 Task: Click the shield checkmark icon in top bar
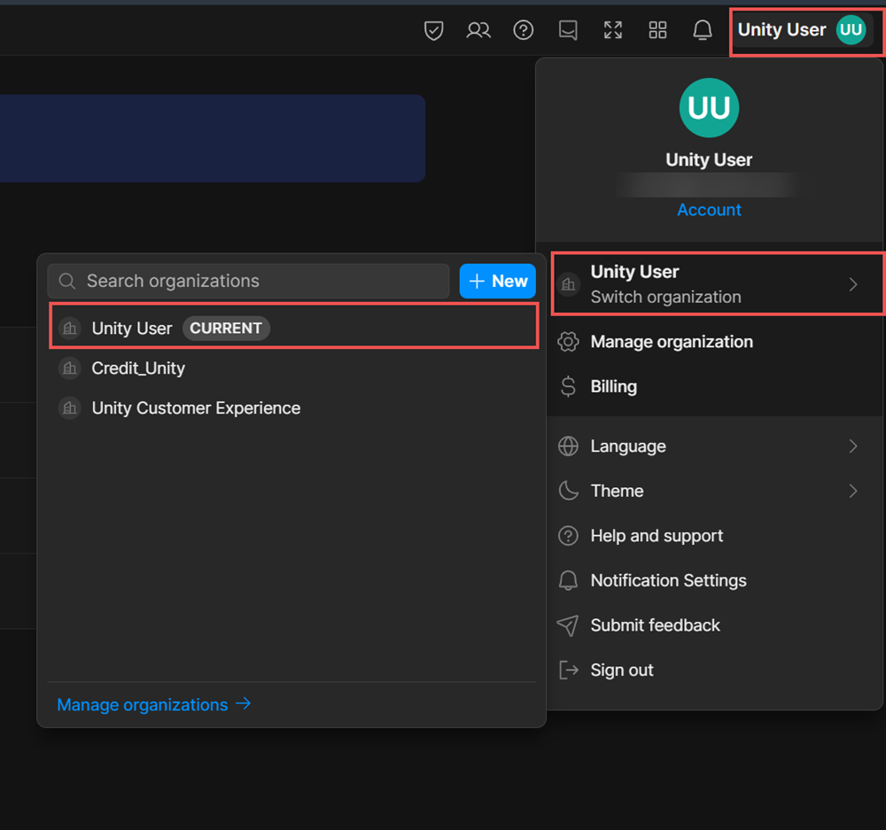click(433, 31)
